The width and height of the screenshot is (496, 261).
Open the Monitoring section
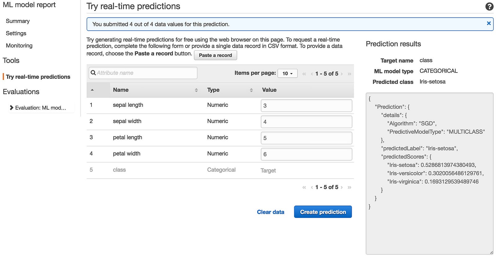click(19, 46)
